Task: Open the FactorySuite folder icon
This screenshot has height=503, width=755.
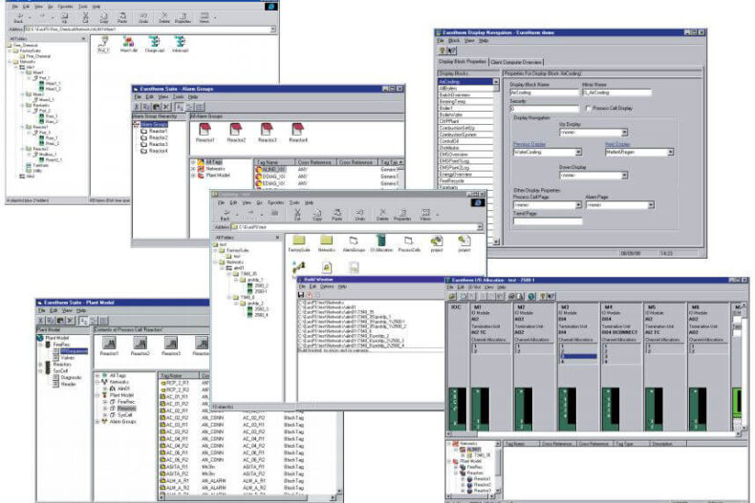Action: tap(298, 241)
